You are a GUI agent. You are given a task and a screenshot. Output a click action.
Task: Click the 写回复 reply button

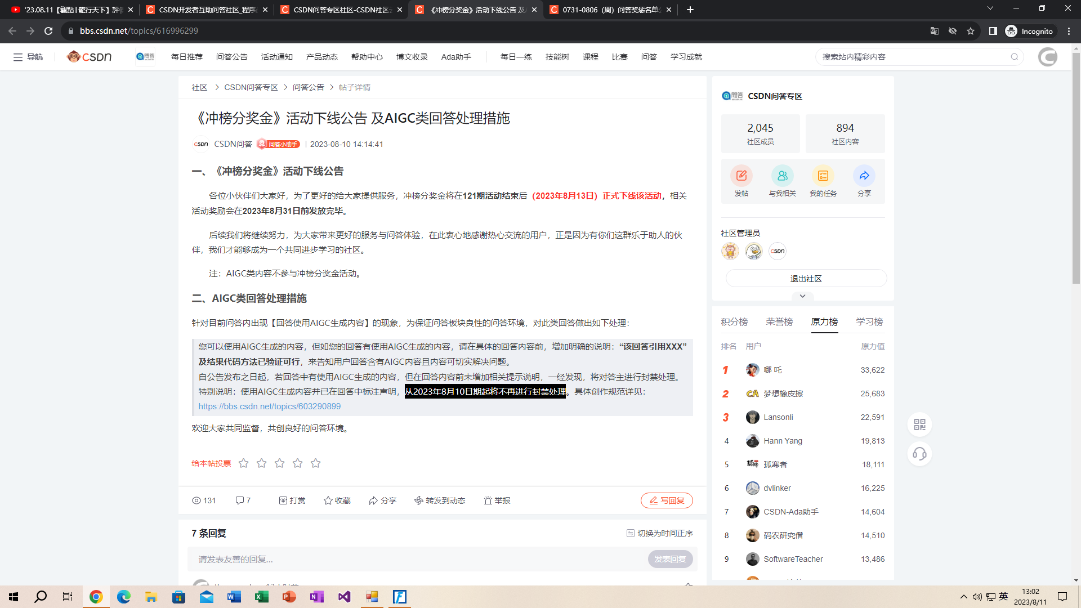667,500
